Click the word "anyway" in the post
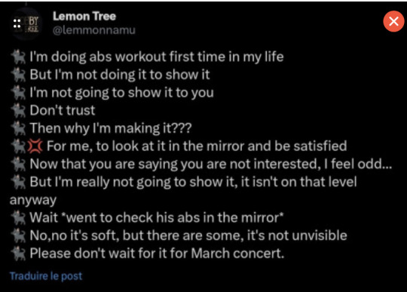407x292 pixels. [x=33, y=201]
